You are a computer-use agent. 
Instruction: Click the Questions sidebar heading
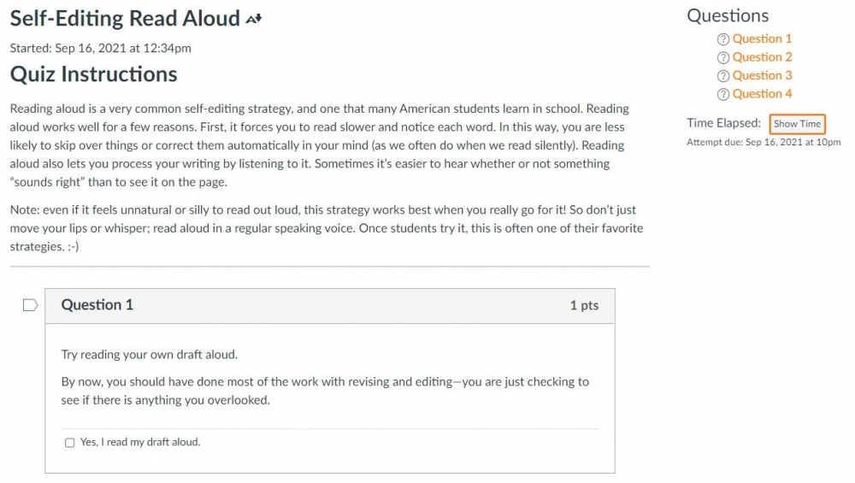tap(728, 15)
